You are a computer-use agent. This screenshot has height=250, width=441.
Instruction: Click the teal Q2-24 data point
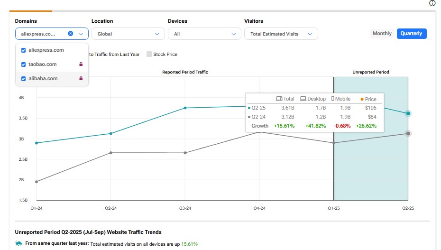click(111, 134)
